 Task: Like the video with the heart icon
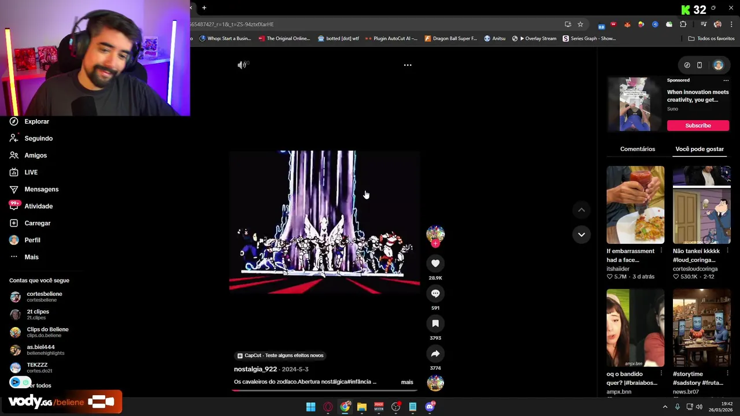point(435,263)
